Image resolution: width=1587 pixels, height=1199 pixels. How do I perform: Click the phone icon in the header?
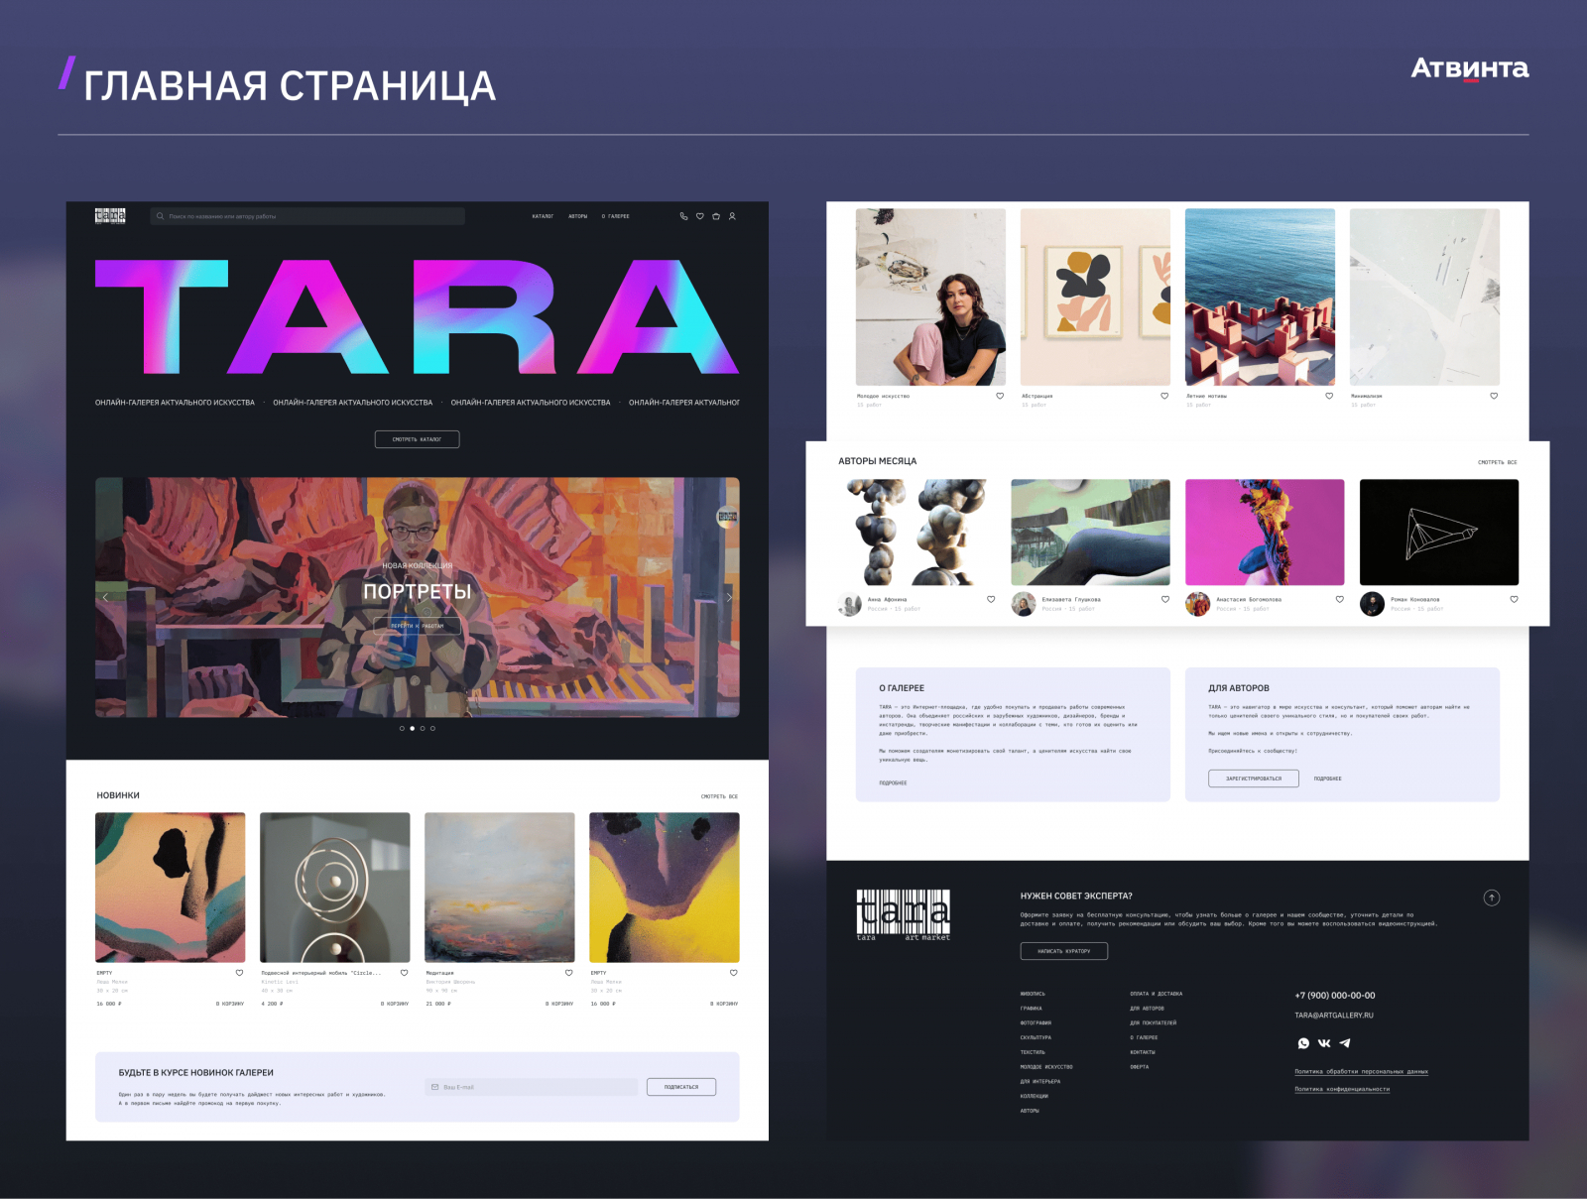(683, 216)
